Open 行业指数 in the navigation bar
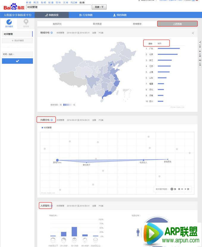202x247 pixels. [x=86, y=15]
